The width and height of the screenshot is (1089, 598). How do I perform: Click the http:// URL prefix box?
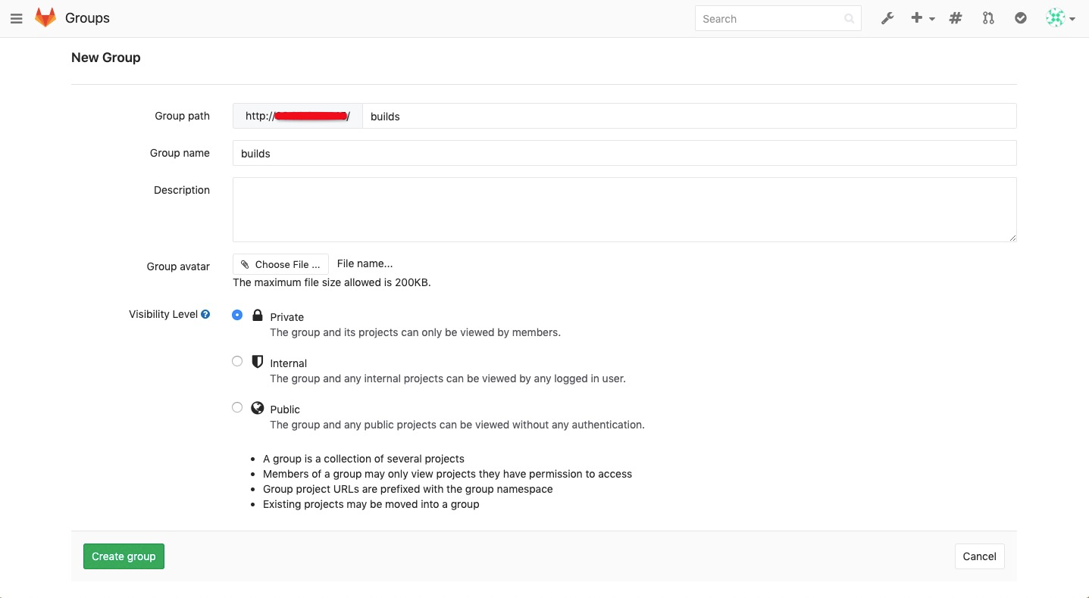298,116
